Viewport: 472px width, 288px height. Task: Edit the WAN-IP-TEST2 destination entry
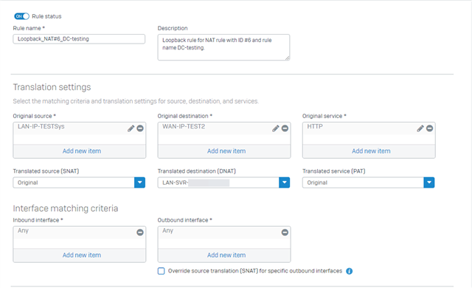coord(275,128)
